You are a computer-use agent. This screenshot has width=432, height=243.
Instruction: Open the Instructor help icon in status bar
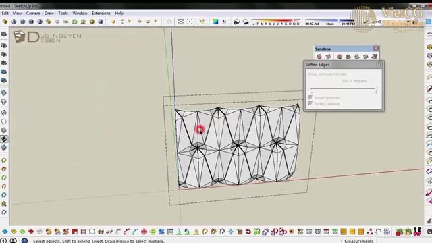[x=24, y=240]
